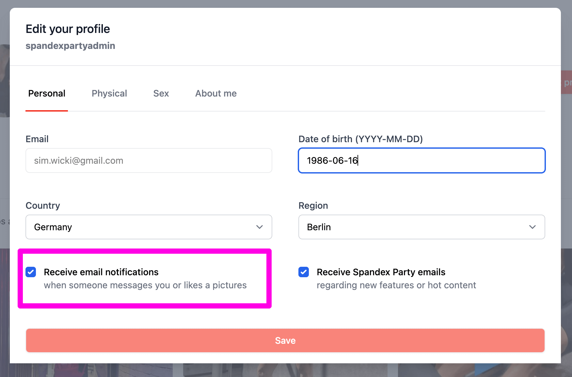The width and height of the screenshot is (572, 377).
Task: Expand the Region dropdown showing Berlin
Action: tap(415, 227)
